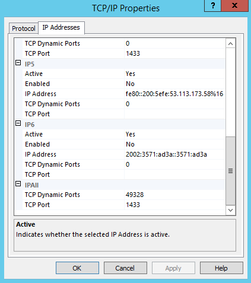Viewport: 251px width, 283px height.
Task: Select IP6 IP Address value field
Action: 174,154
